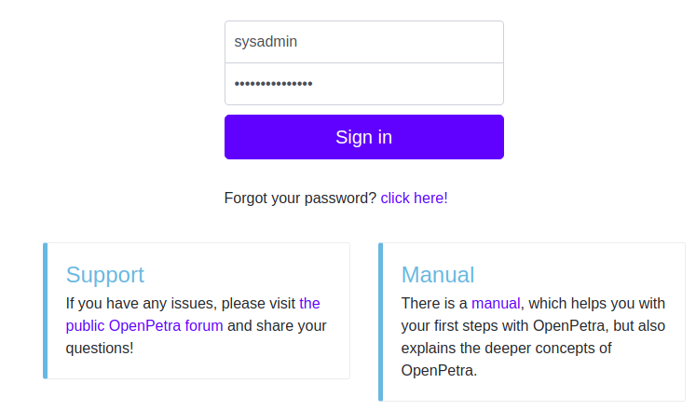This screenshot has height=411, width=696.
Task: Click the Manual heading
Action: coord(438,275)
